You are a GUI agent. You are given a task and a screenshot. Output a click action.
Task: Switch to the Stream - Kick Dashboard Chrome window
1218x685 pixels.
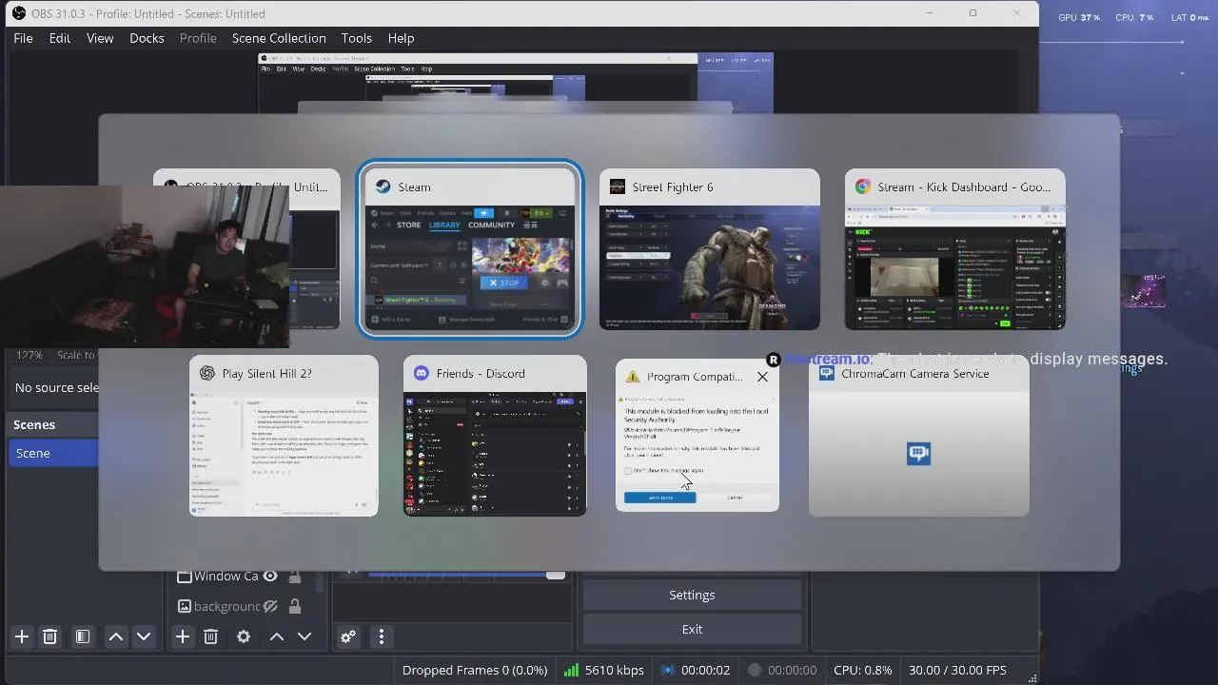pos(955,249)
